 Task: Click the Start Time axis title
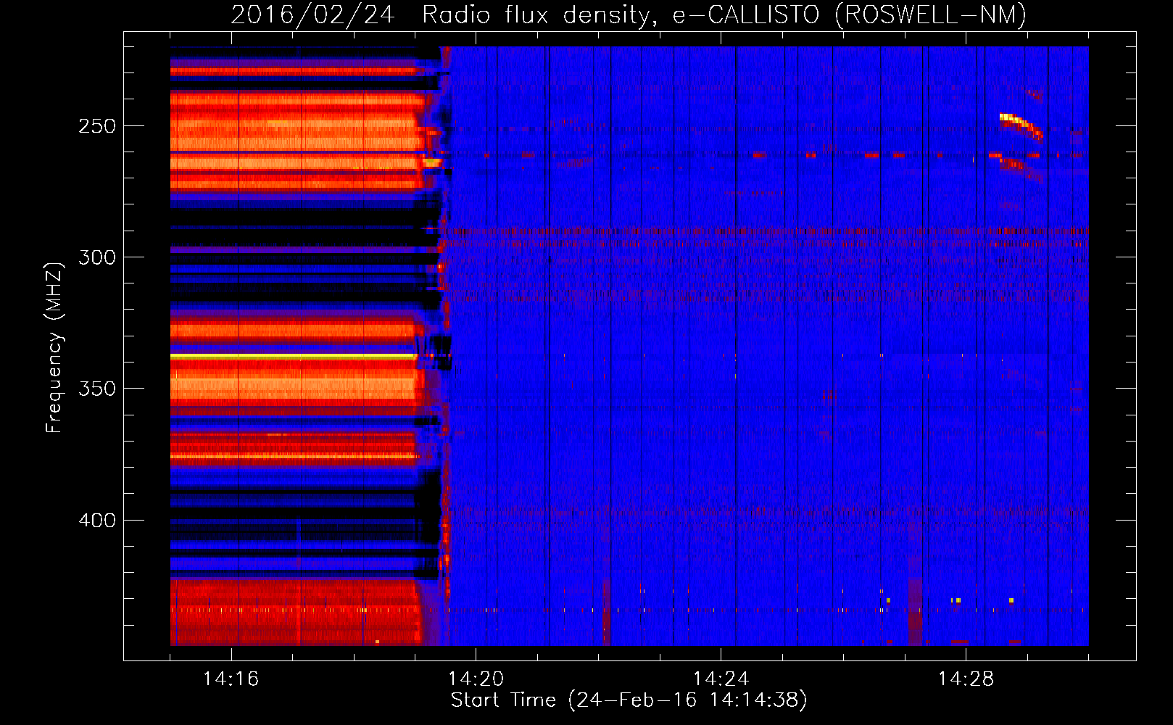tap(629, 700)
